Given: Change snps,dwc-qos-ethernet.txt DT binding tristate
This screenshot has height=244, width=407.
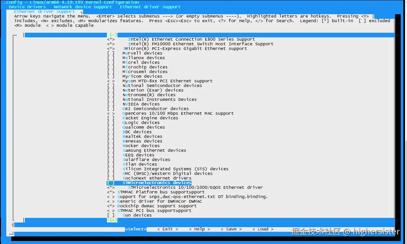Looking at the screenshot, I should 111,196.
